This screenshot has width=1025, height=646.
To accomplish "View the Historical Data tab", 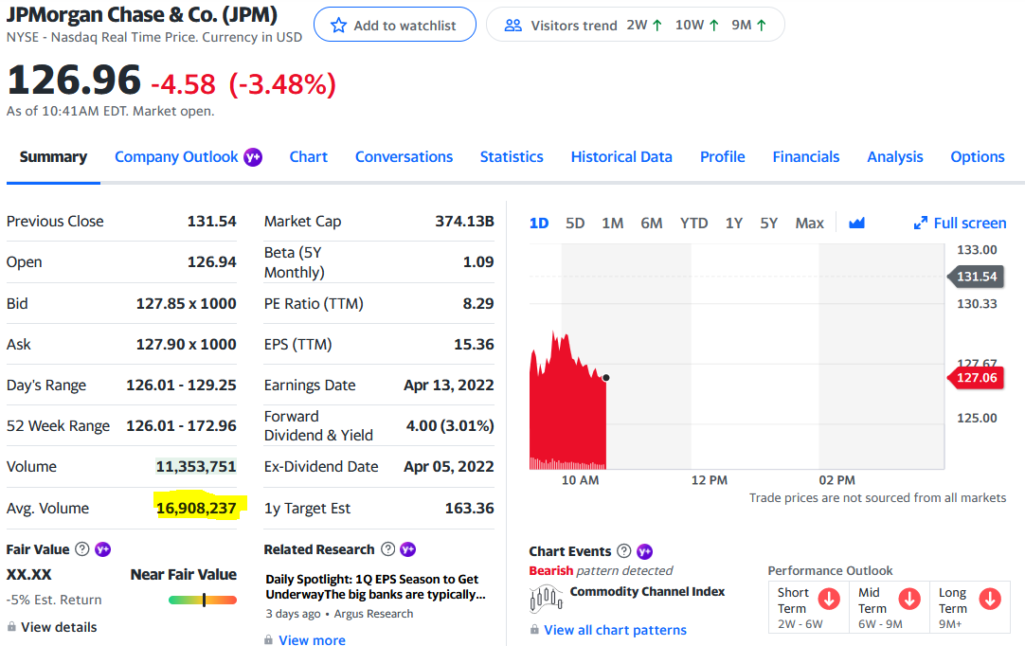I will [621, 157].
